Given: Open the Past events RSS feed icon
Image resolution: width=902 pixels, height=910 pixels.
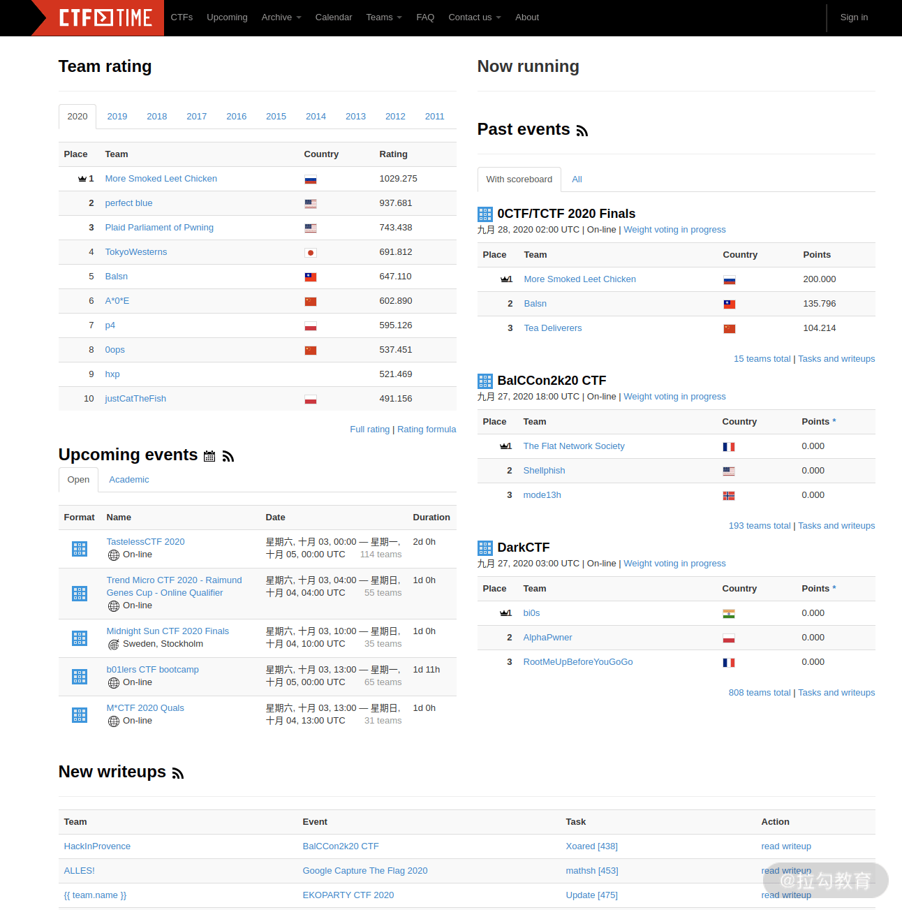Looking at the screenshot, I should tap(582, 131).
